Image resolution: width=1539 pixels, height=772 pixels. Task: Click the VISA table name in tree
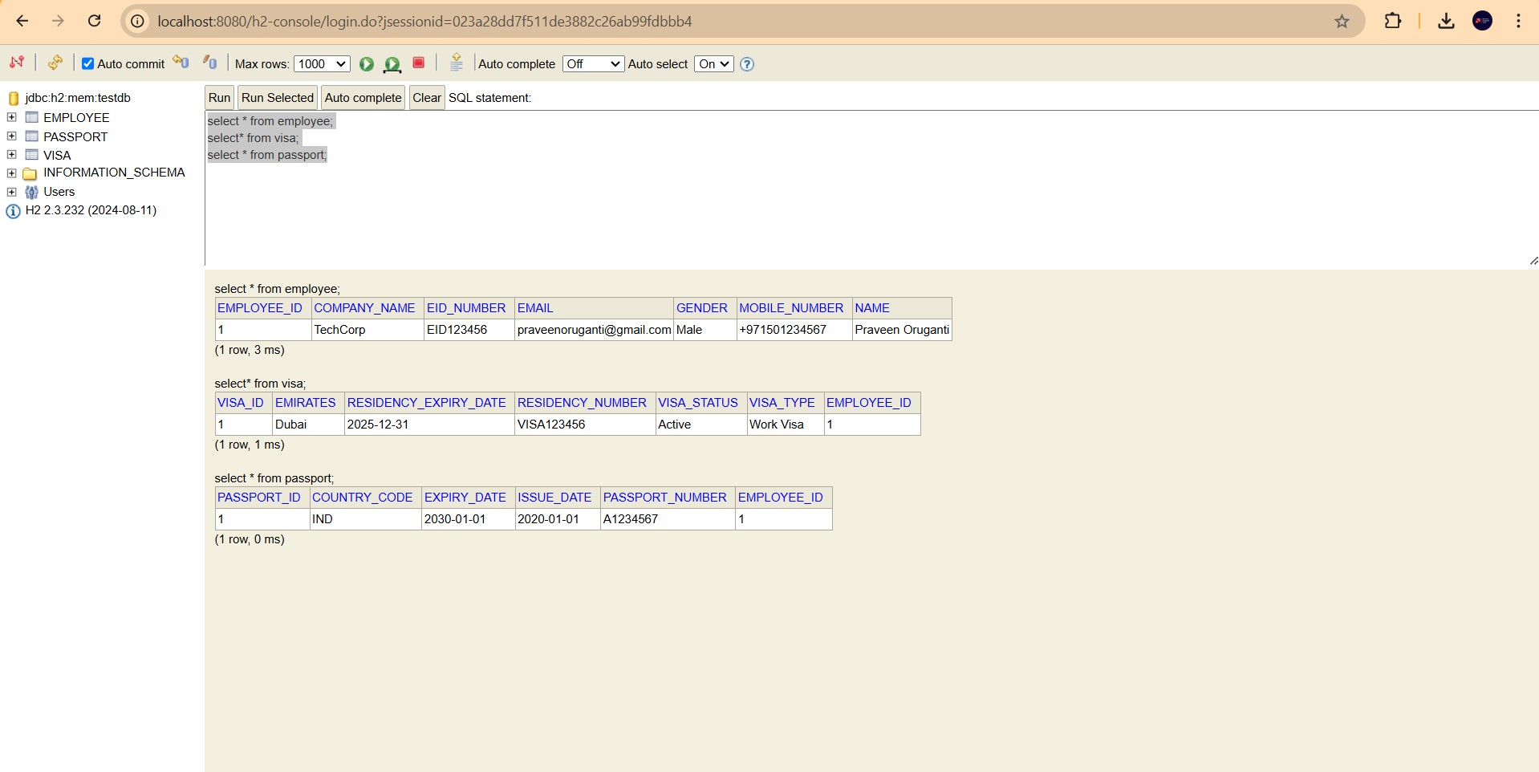57,155
